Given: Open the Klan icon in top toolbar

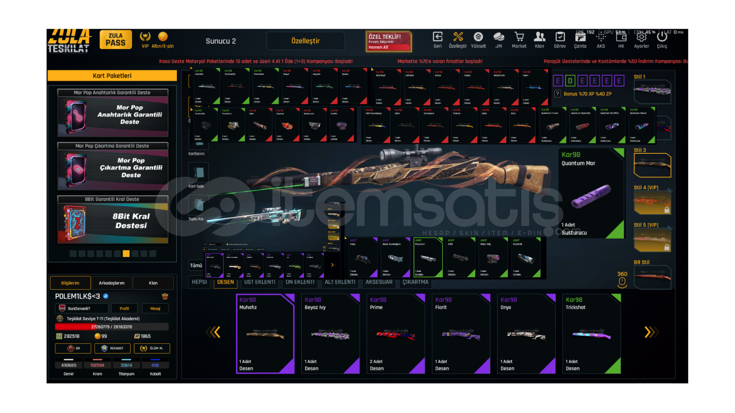Looking at the screenshot, I should [539, 37].
